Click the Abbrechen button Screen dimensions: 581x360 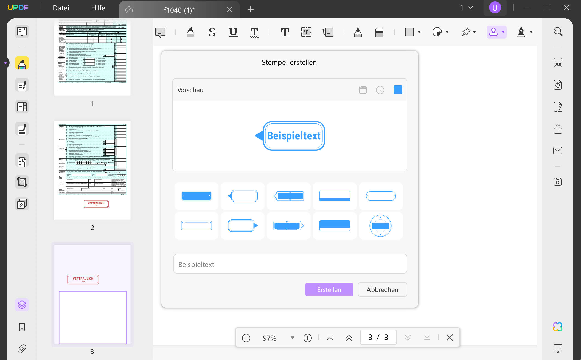382,289
